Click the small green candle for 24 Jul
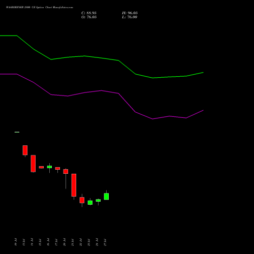Viewport: 254px width, 254px height. coord(98,200)
